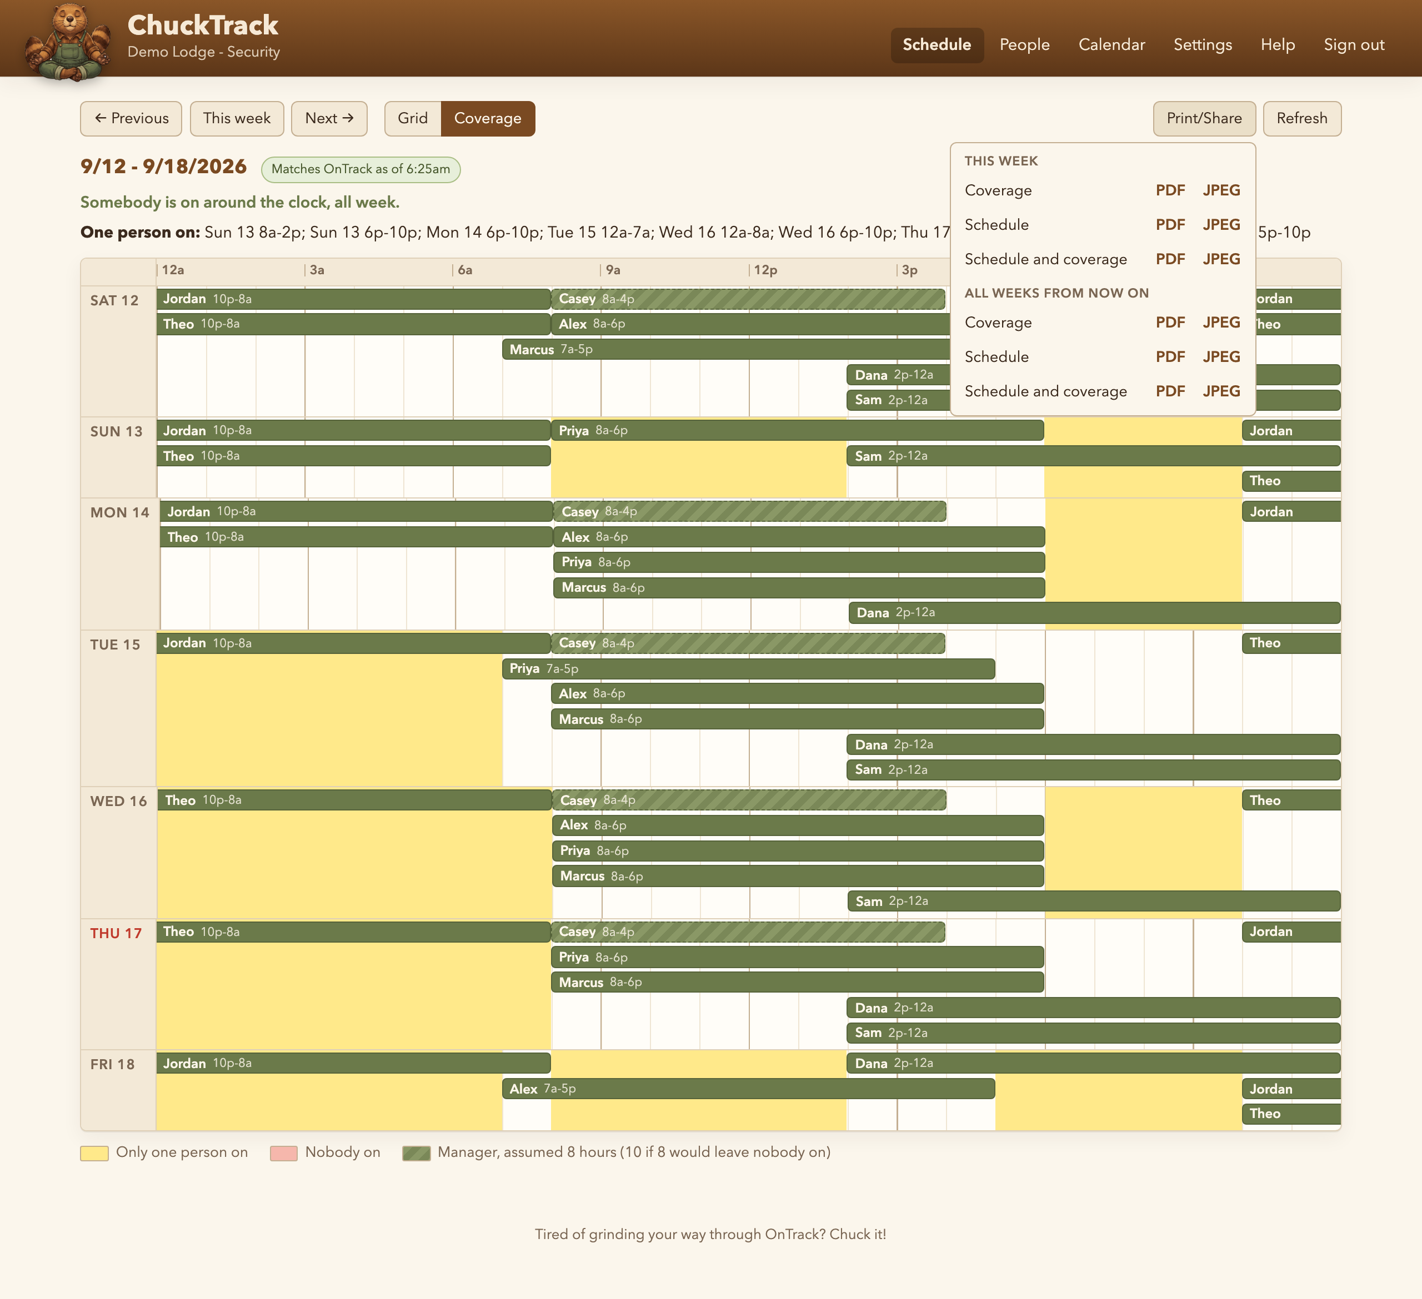Image resolution: width=1422 pixels, height=1299 pixels.
Task: Click the striped Manager legend swatch
Action: (x=416, y=1153)
